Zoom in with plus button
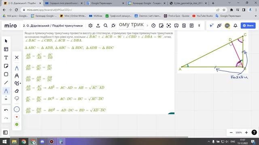This screenshot has height=145, width=259. tap(246, 133)
